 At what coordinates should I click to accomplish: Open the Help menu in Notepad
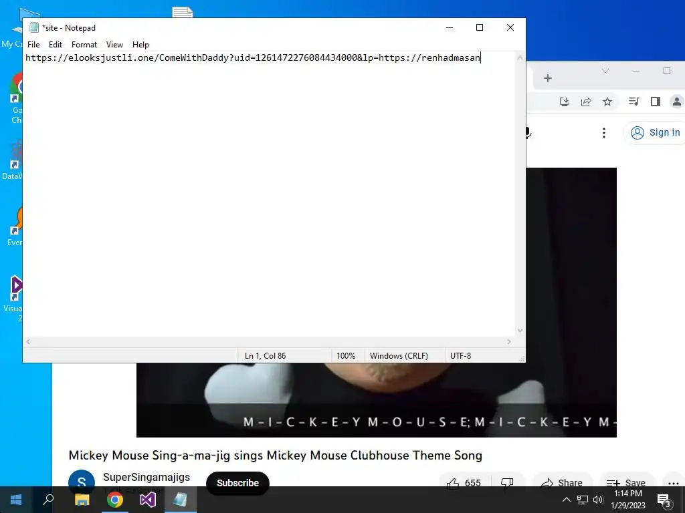(140, 45)
